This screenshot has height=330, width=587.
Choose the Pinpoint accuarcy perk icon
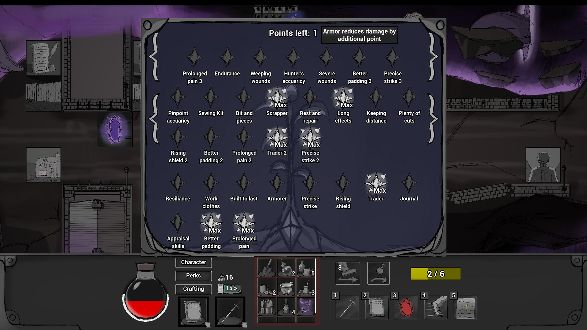coord(178,97)
